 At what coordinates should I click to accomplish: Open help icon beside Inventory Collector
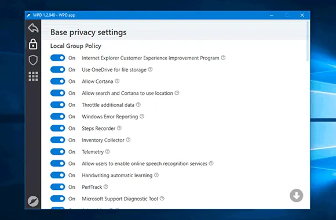click(128, 140)
